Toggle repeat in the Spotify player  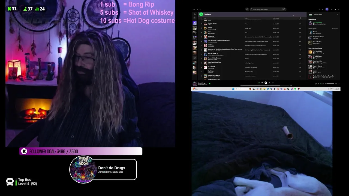pyautogui.click(x=273, y=83)
